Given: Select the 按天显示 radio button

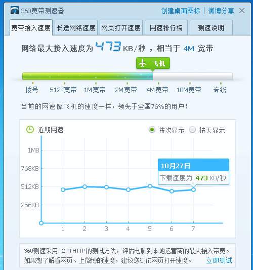Looking at the screenshot, I should point(192,130).
